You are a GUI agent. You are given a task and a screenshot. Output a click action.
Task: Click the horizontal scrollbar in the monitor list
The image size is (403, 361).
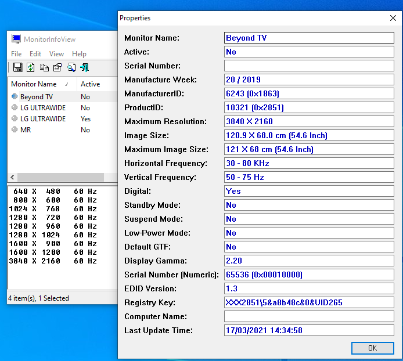coord(58,178)
